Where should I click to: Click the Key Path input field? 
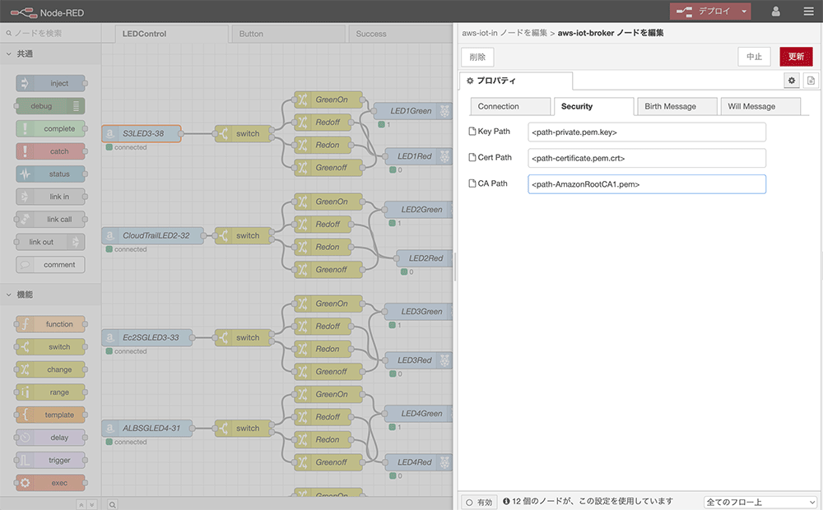click(647, 132)
